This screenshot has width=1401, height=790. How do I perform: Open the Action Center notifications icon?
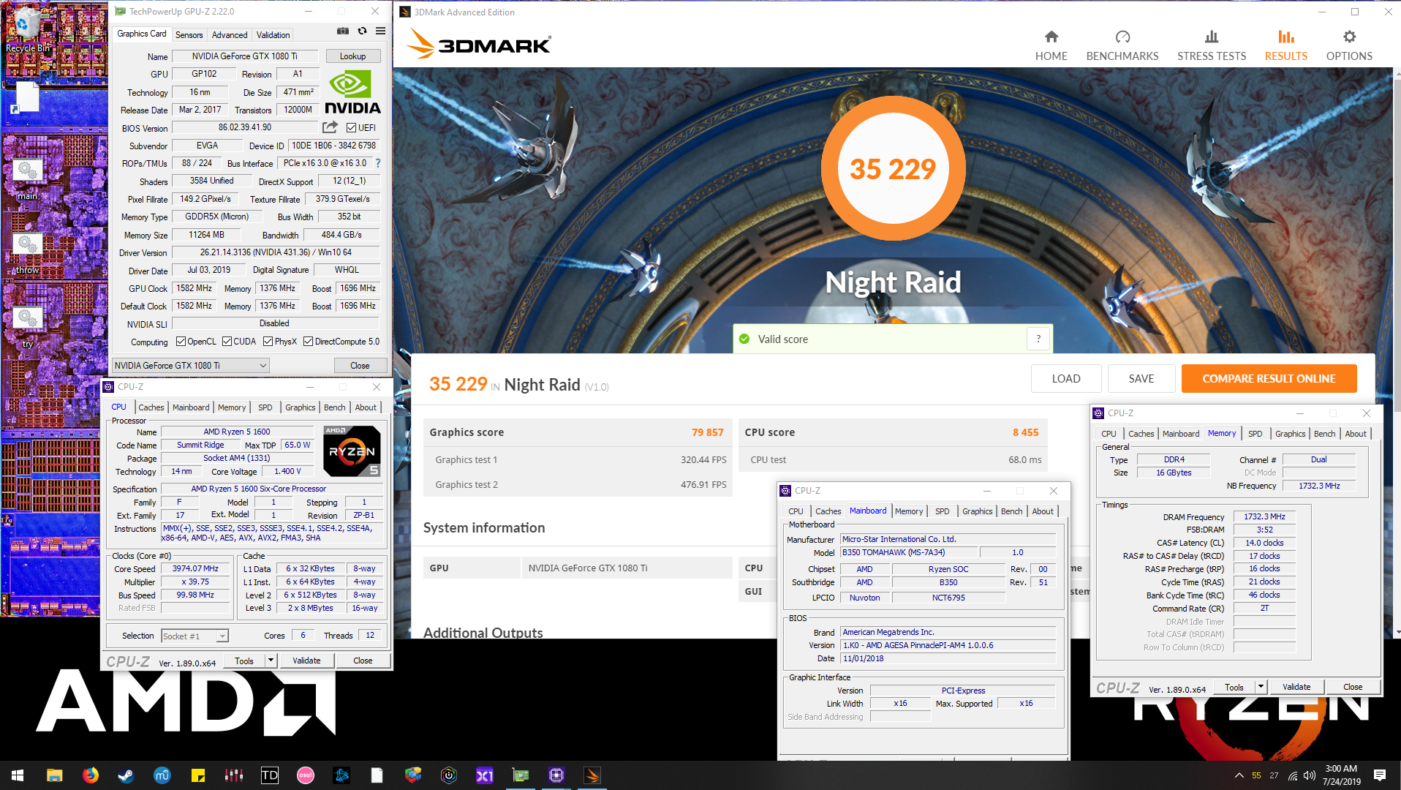coord(1380,775)
